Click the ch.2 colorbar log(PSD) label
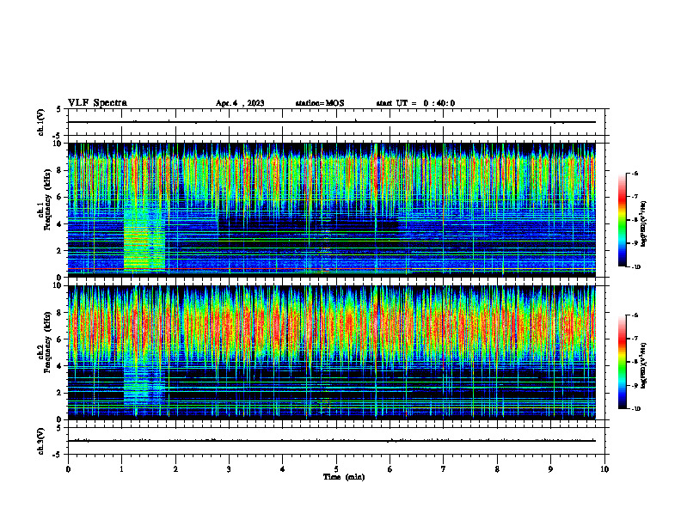681x526 pixels. (644, 364)
